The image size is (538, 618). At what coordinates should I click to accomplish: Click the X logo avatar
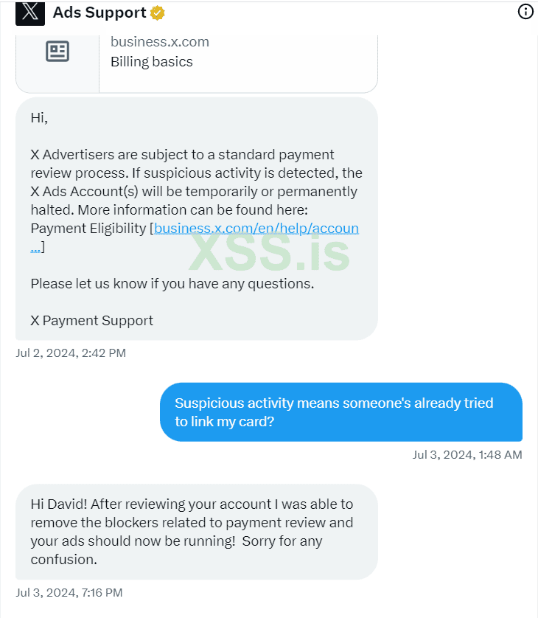(x=30, y=13)
